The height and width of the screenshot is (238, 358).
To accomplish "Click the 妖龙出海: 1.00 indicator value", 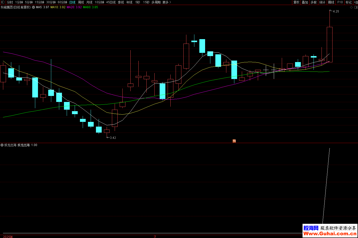I will (27, 145).
